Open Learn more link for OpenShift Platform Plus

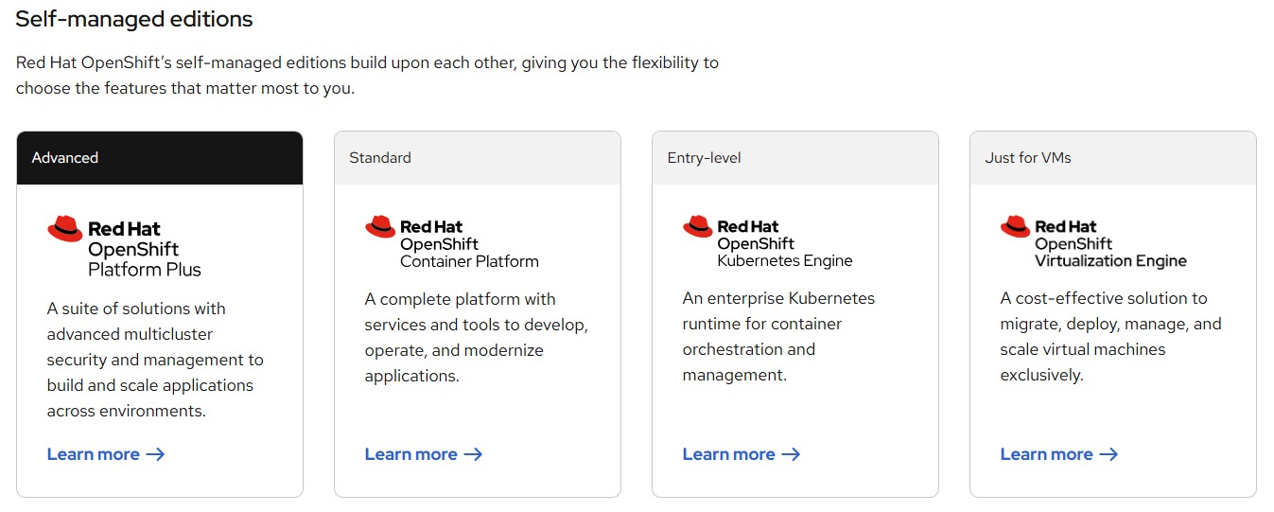tap(106, 454)
